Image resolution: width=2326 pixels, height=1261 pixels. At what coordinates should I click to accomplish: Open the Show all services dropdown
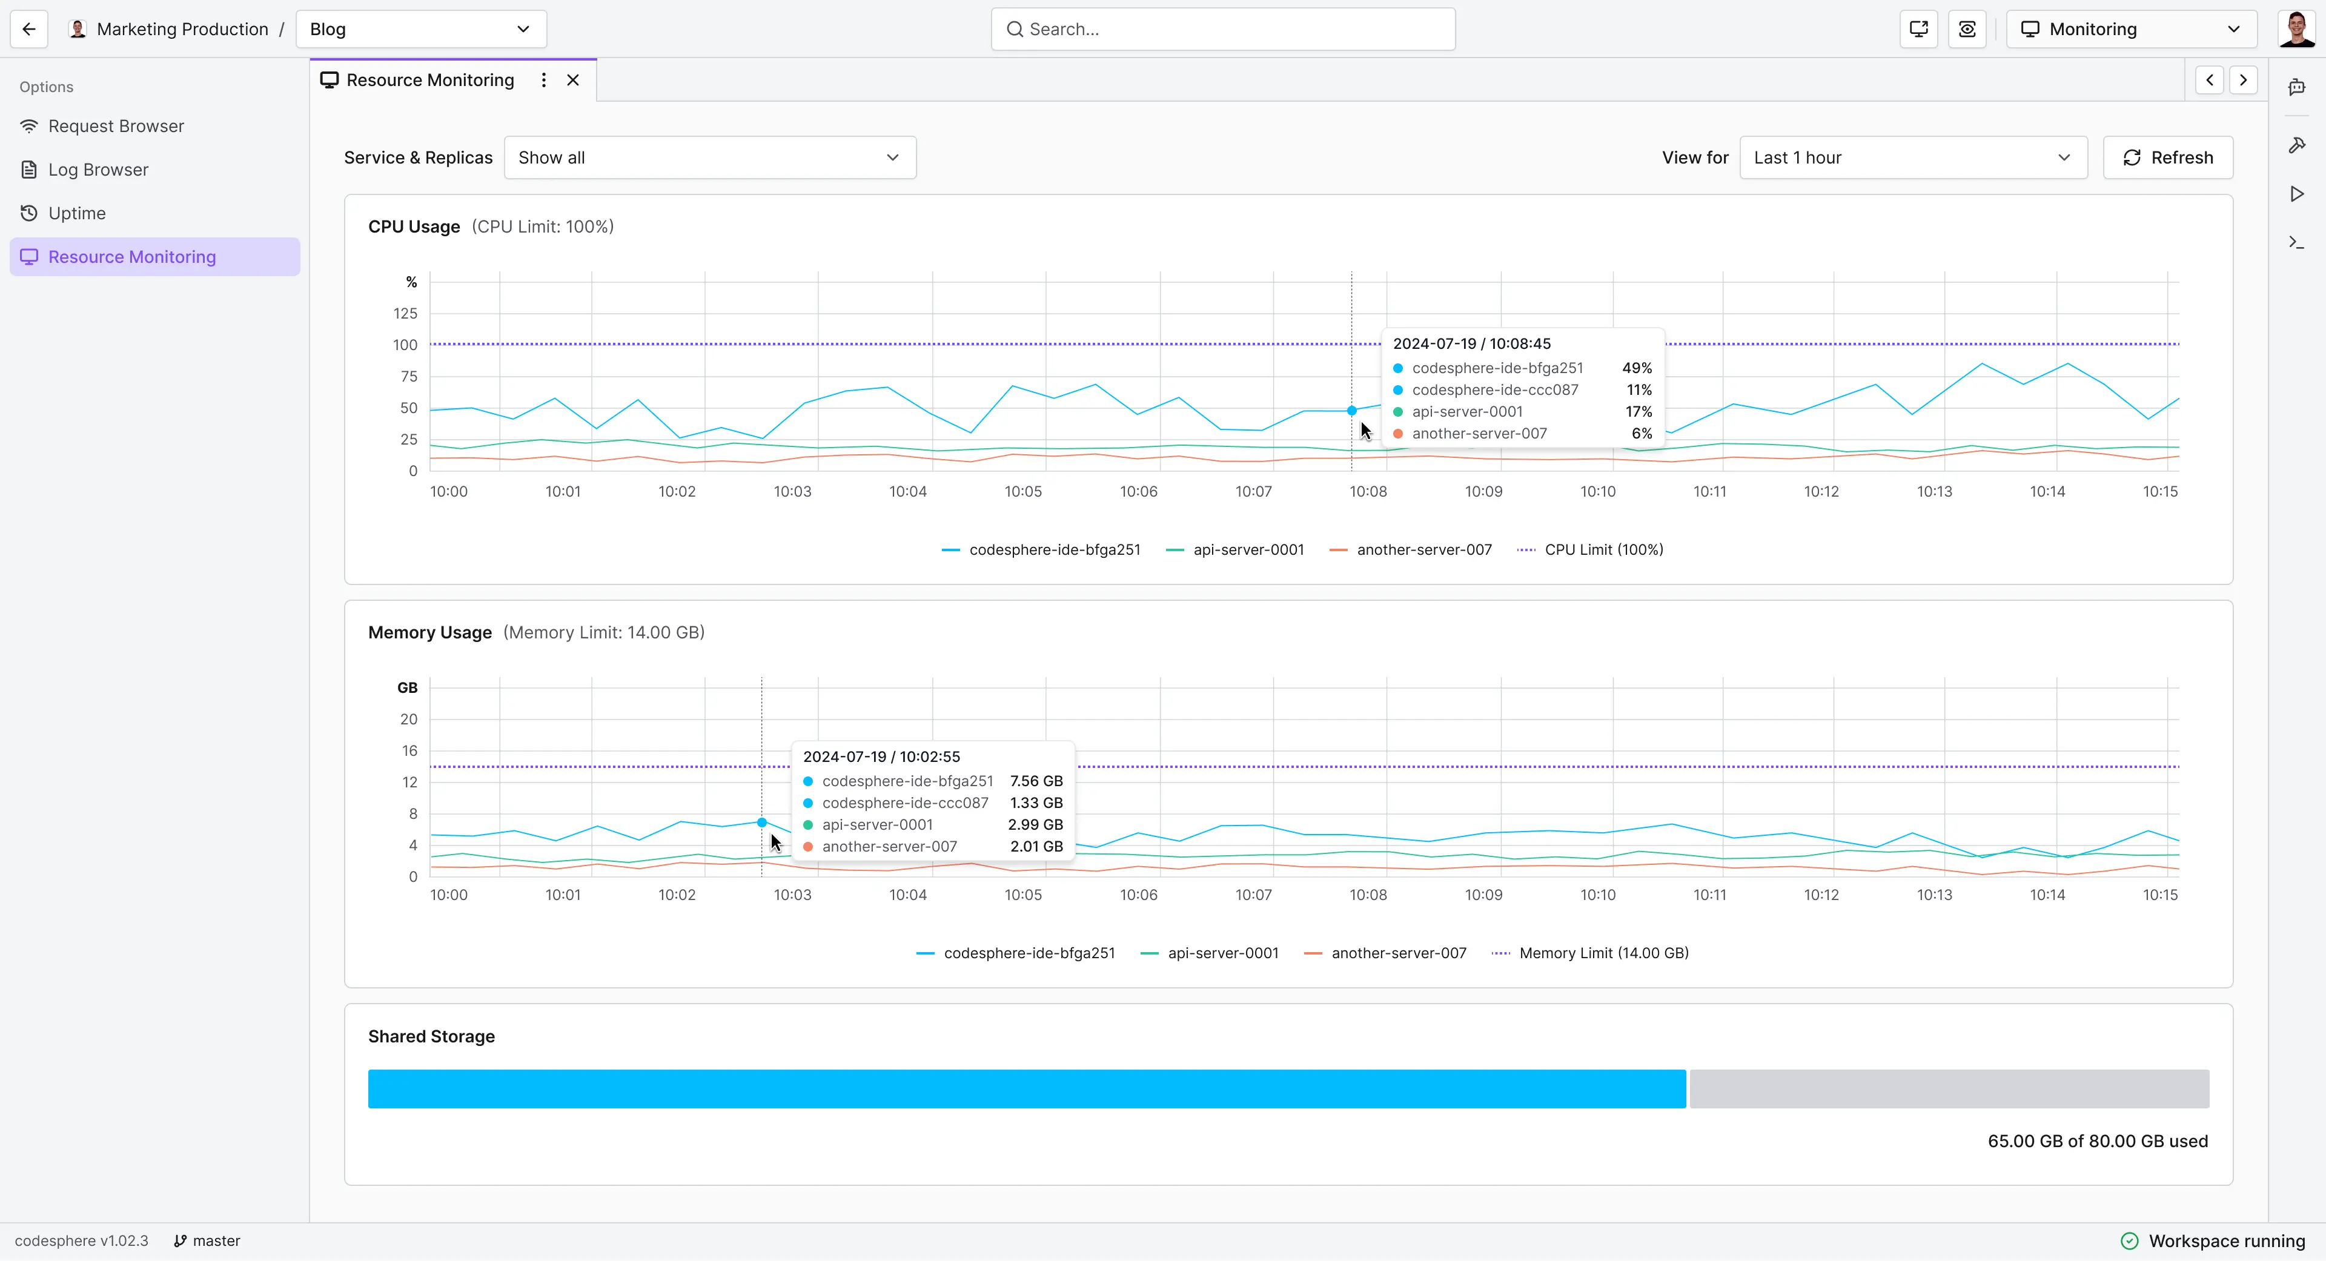click(710, 157)
